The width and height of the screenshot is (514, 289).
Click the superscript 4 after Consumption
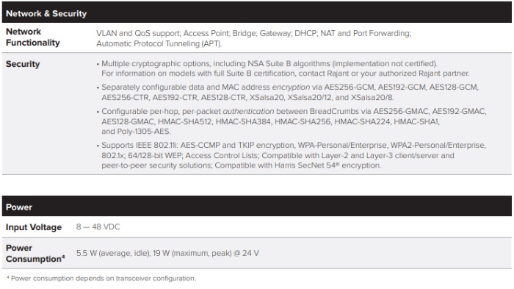[63, 257]
